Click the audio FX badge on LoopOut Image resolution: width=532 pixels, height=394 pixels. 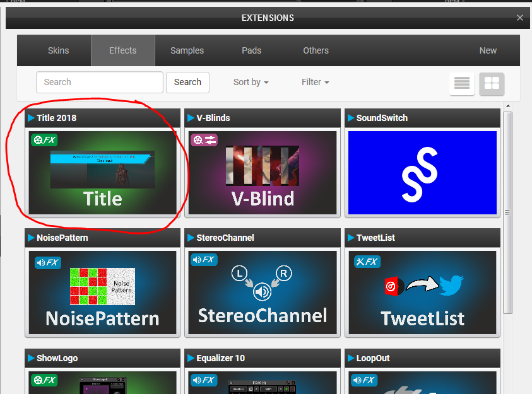point(364,380)
